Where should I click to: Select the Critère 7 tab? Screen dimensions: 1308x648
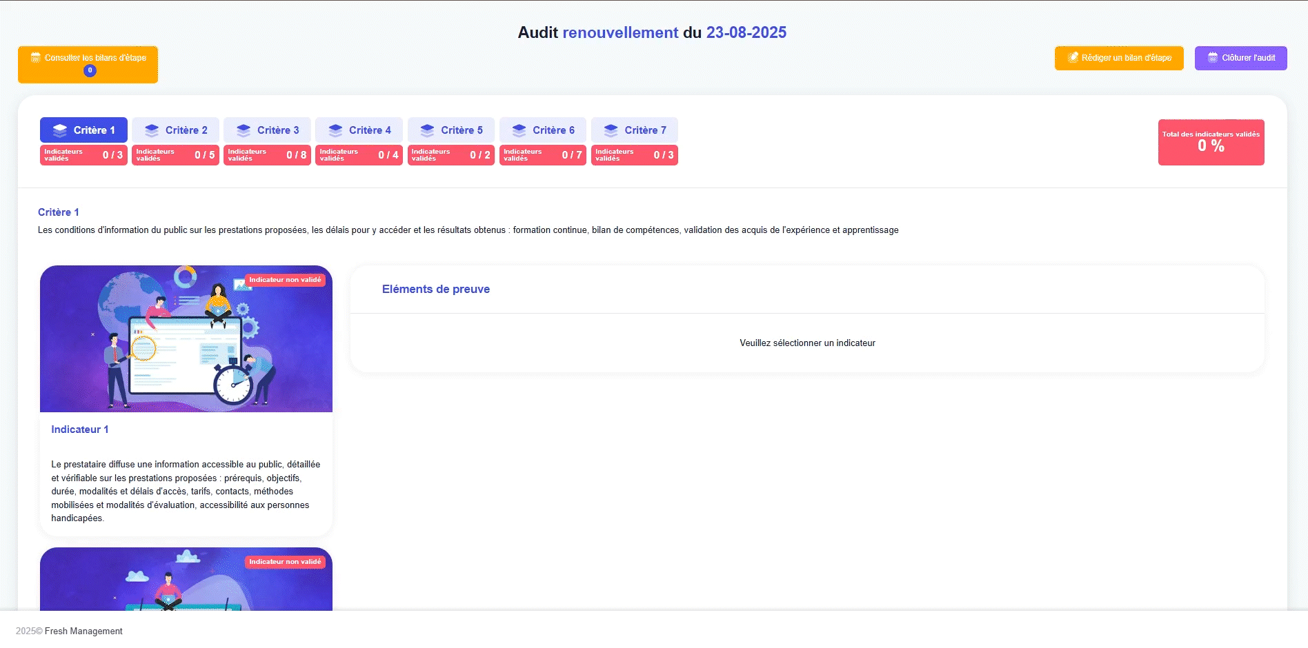[x=635, y=130]
